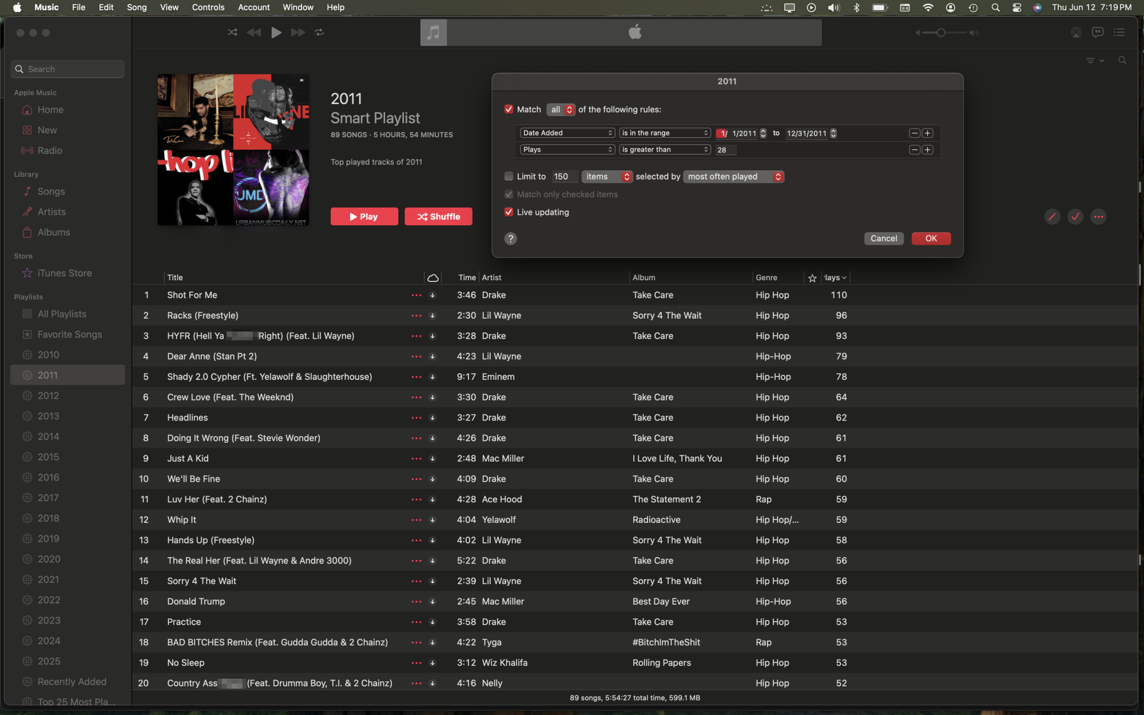Viewport: 1144px width, 715px height.
Task: Open the Song menu in the menu bar
Action: [x=137, y=7]
